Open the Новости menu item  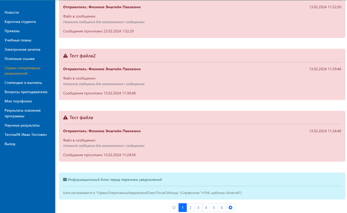pos(12,12)
